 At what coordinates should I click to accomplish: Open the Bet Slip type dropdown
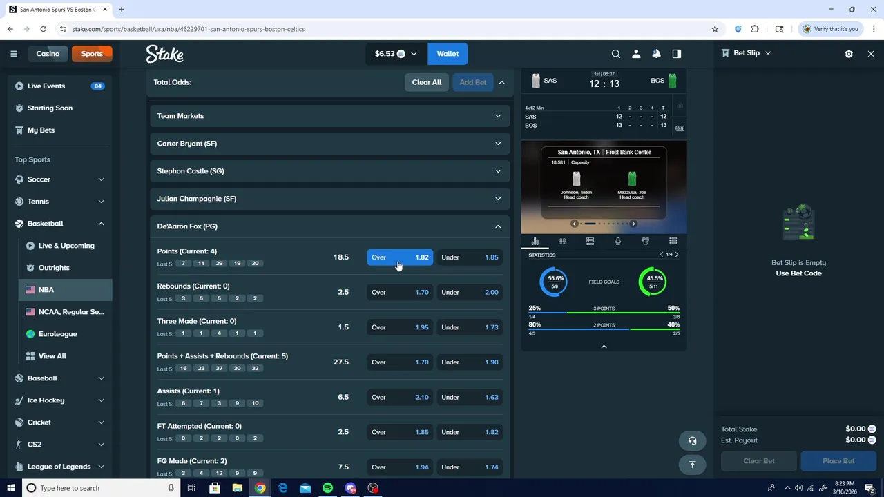coord(747,53)
